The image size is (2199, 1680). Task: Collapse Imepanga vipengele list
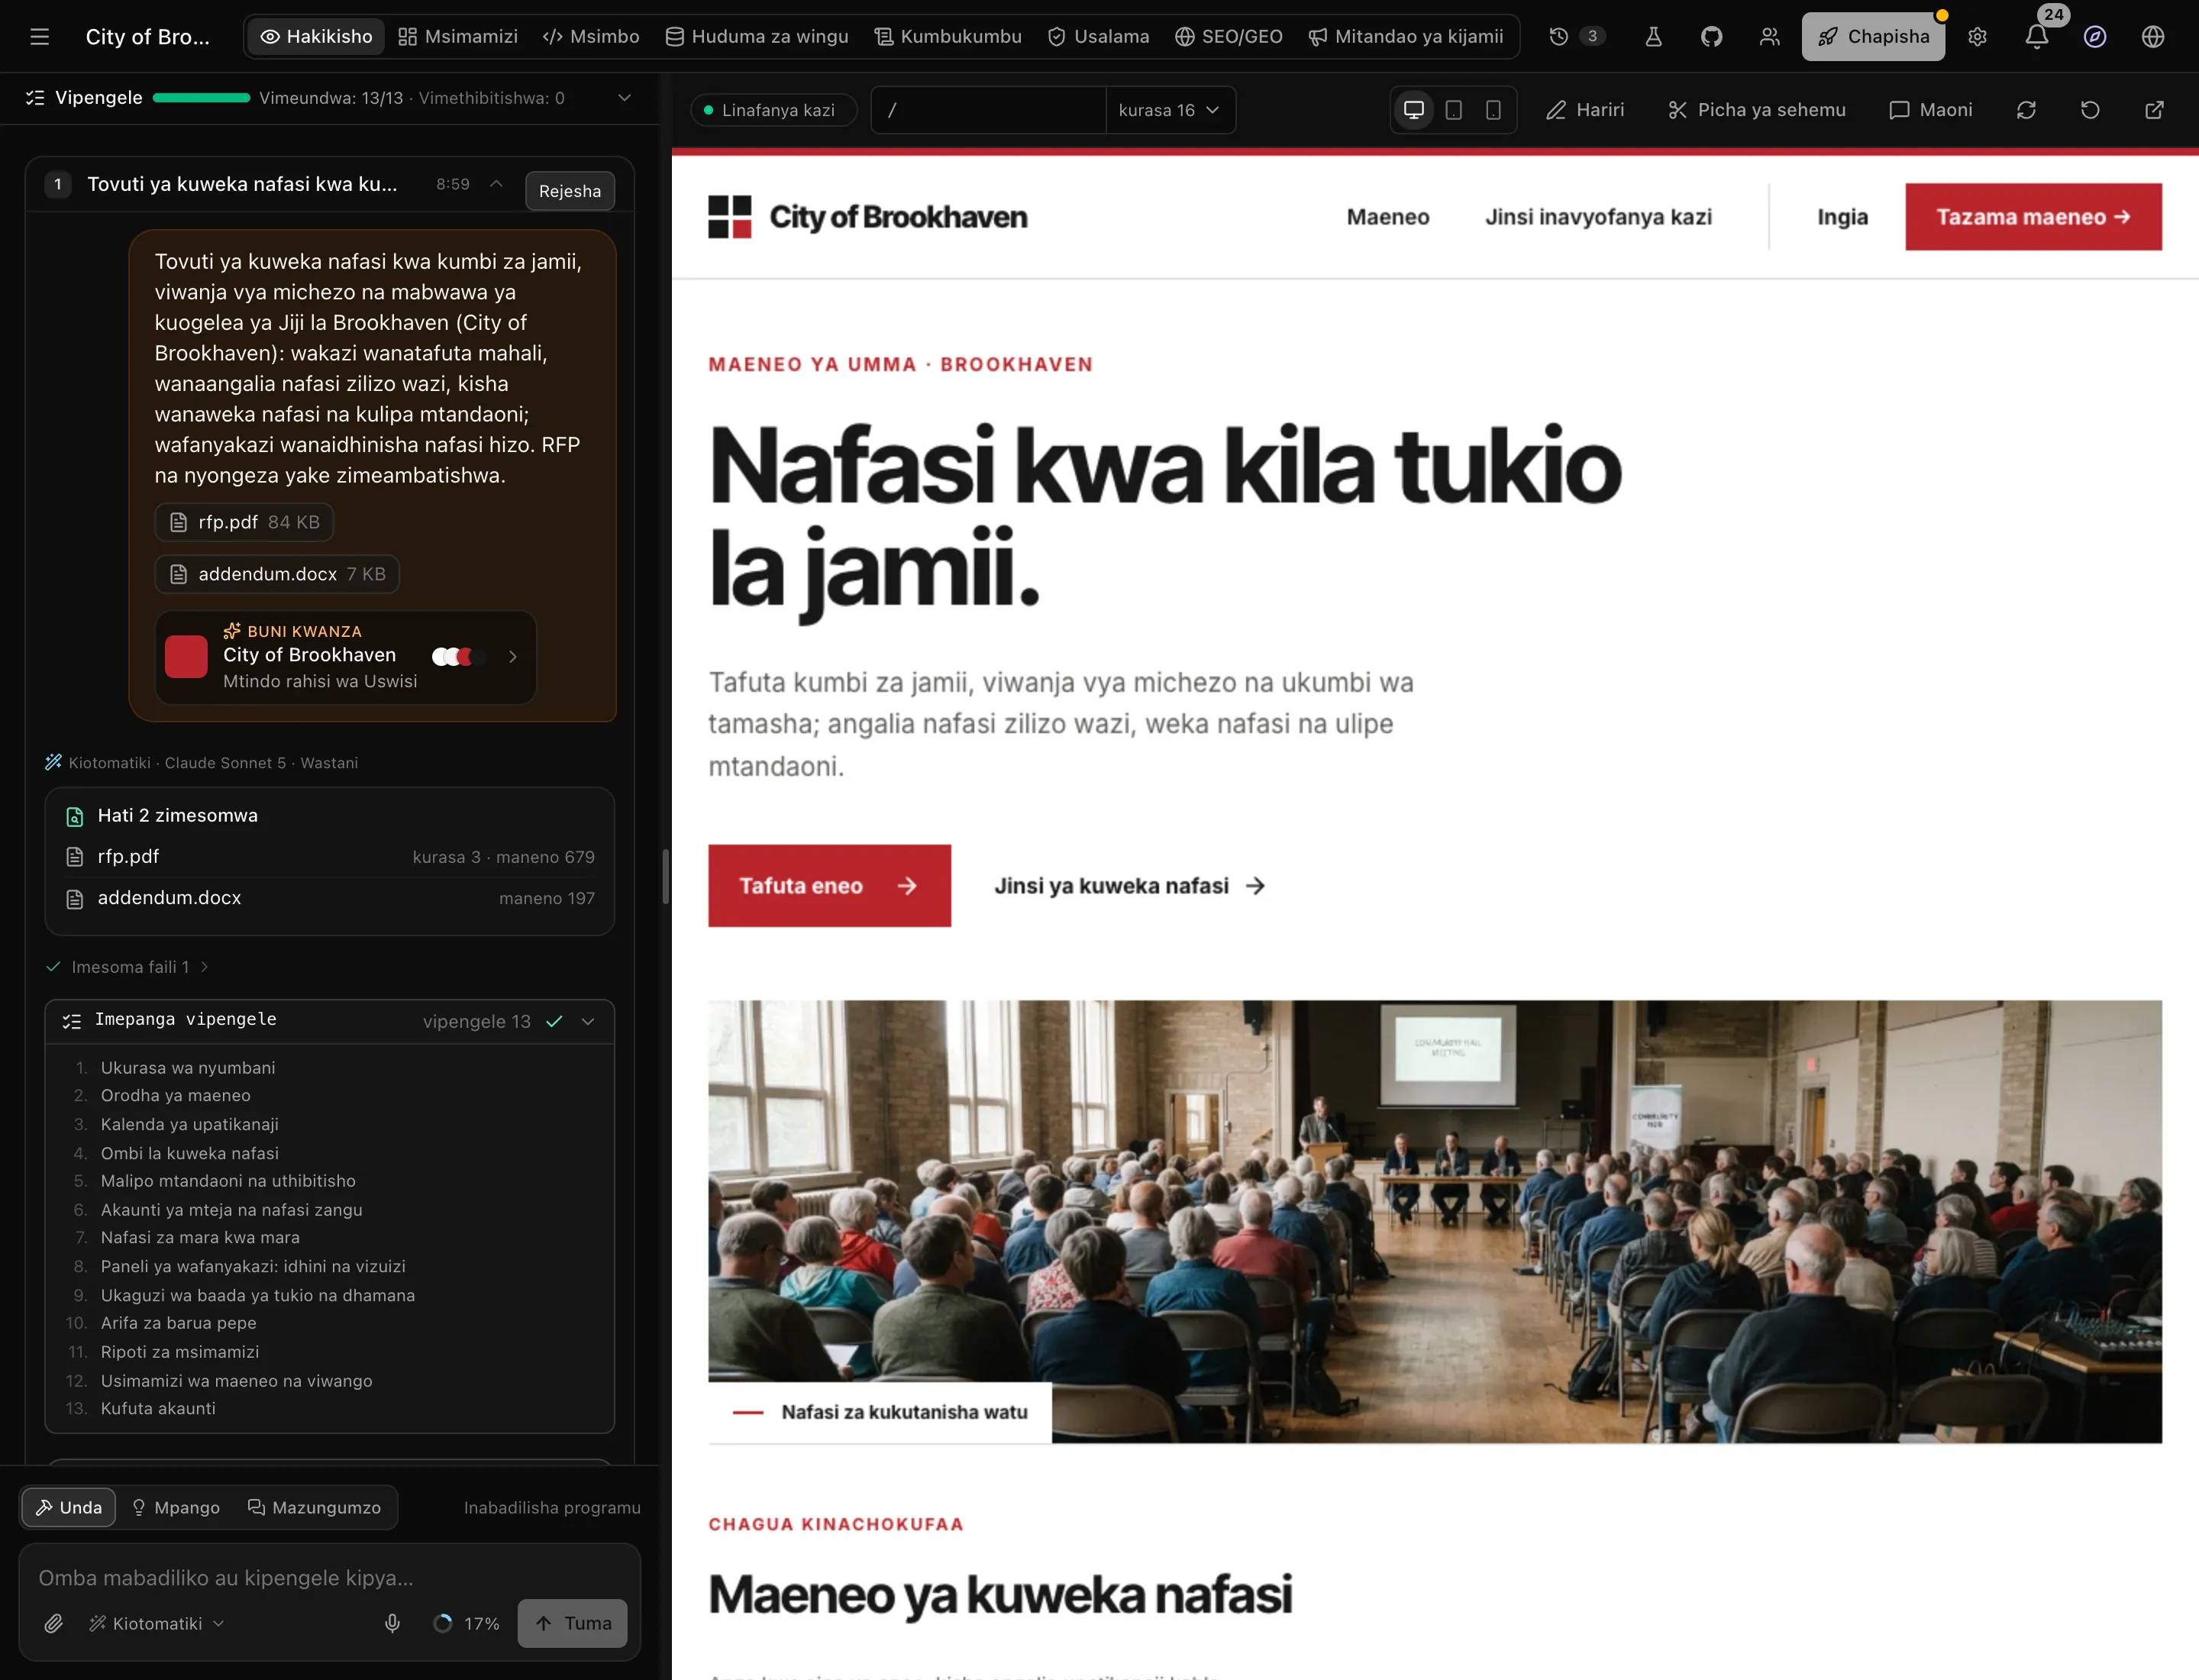tap(588, 1021)
